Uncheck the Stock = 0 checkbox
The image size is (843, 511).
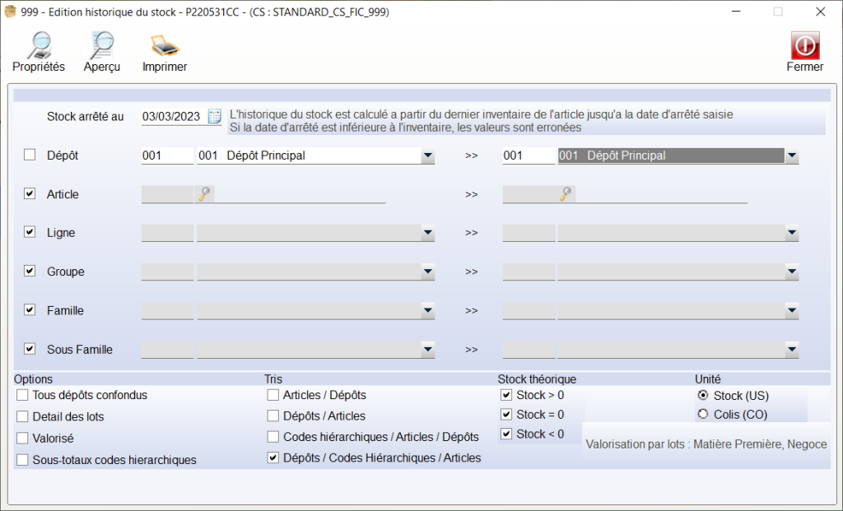[x=506, y=415]
